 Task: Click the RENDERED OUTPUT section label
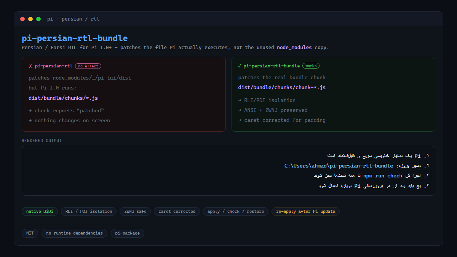click(42, 140)
